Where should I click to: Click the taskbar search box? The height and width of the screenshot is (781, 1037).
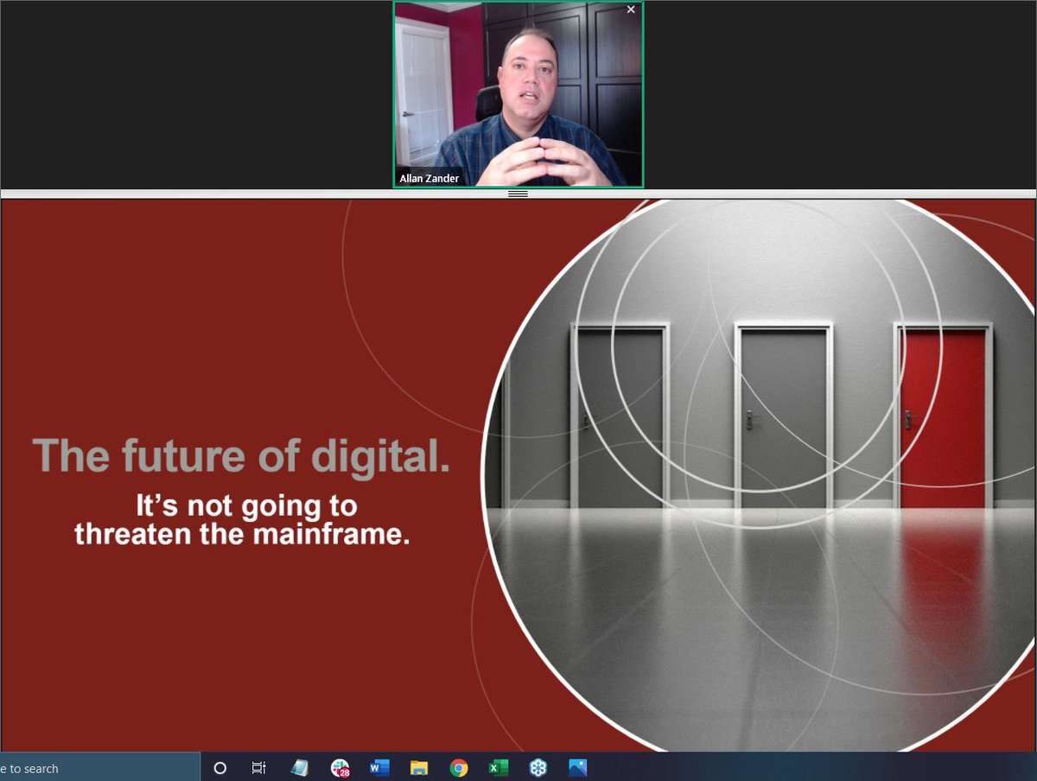[100, 767]
